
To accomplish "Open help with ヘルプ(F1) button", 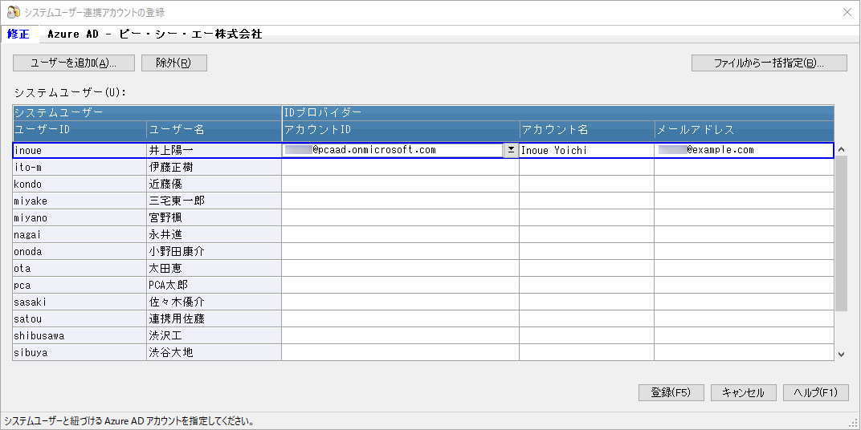I will coord(815,393).
